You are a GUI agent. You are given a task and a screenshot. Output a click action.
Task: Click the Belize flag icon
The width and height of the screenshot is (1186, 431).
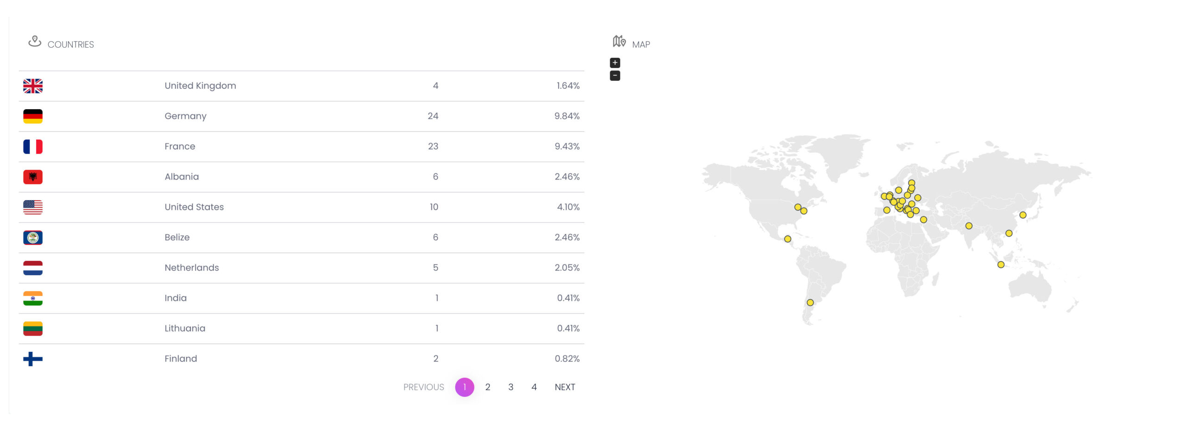point(33,238)
